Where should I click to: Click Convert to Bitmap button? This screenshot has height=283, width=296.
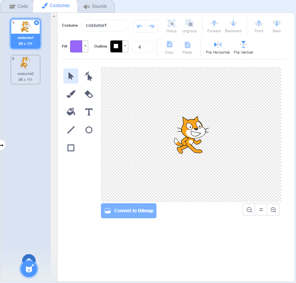(x=129, y=211)
